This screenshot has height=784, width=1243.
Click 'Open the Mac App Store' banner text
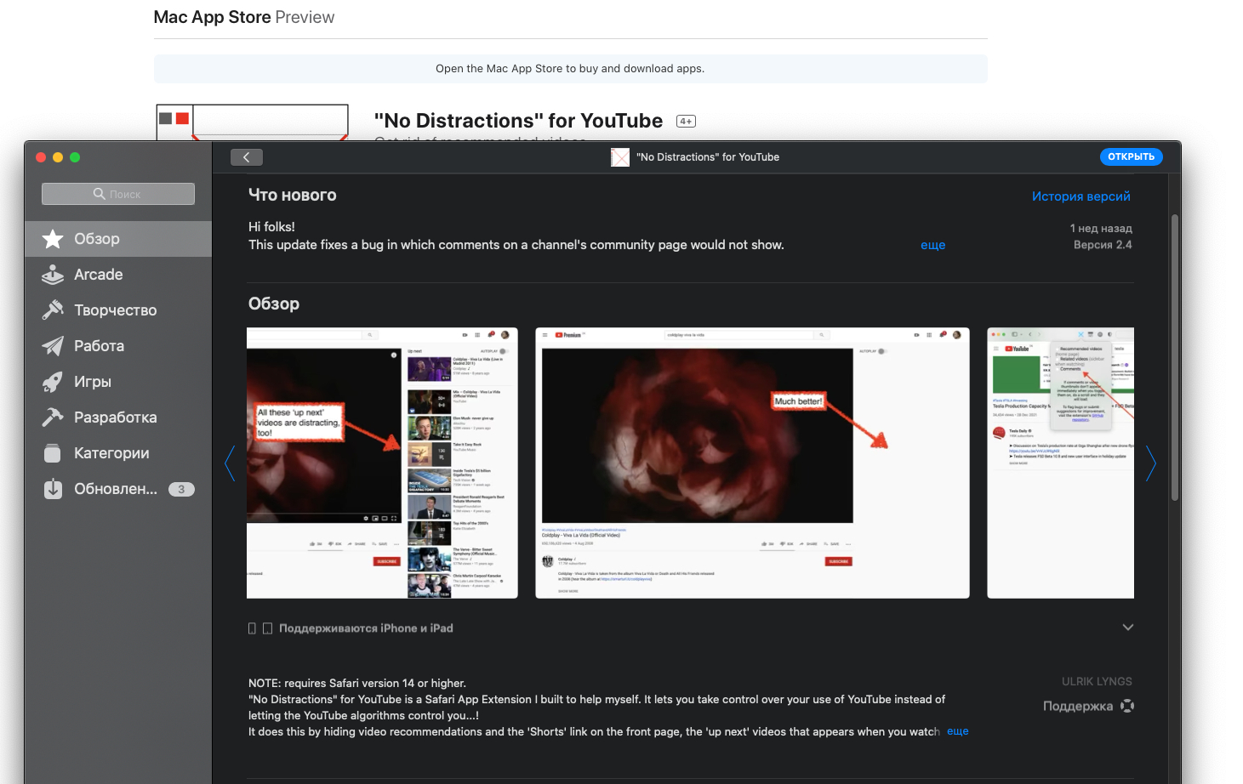[x=570, y=69]
